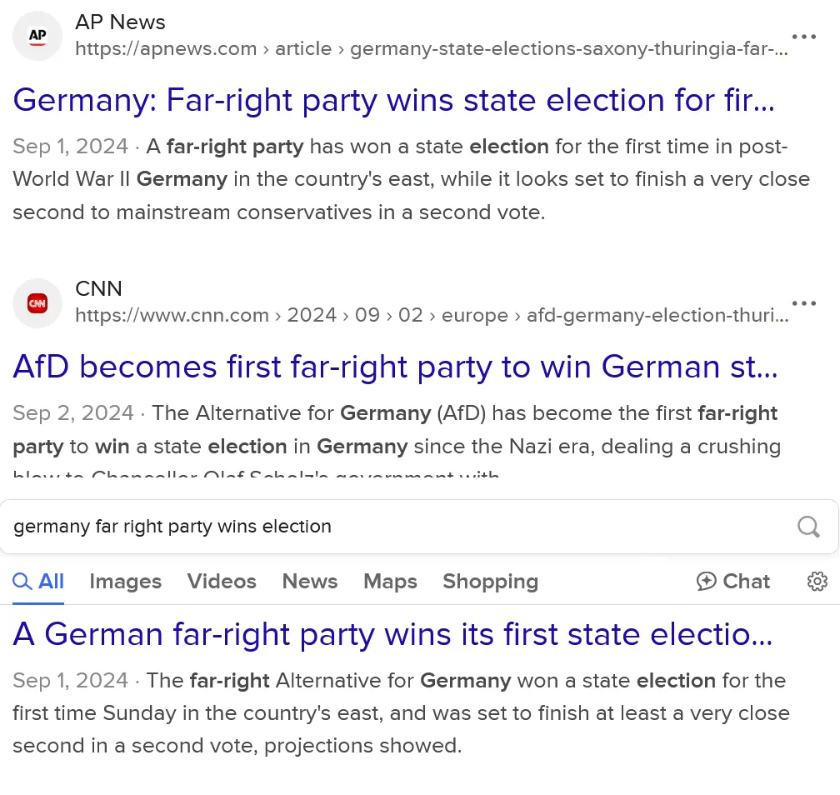The width and height of the screenshot is (840, 795).
Task: Open "Germany: Far-right party wins state election" headline
Action: coord(394,101)
